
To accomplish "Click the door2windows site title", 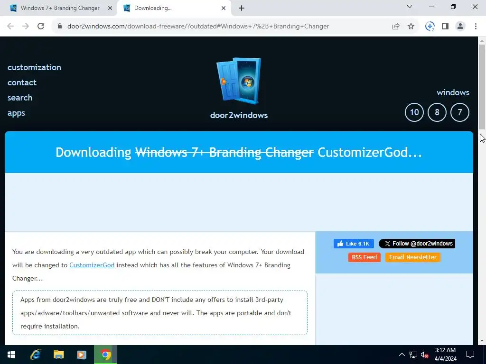I will click(x=239, y=115).
